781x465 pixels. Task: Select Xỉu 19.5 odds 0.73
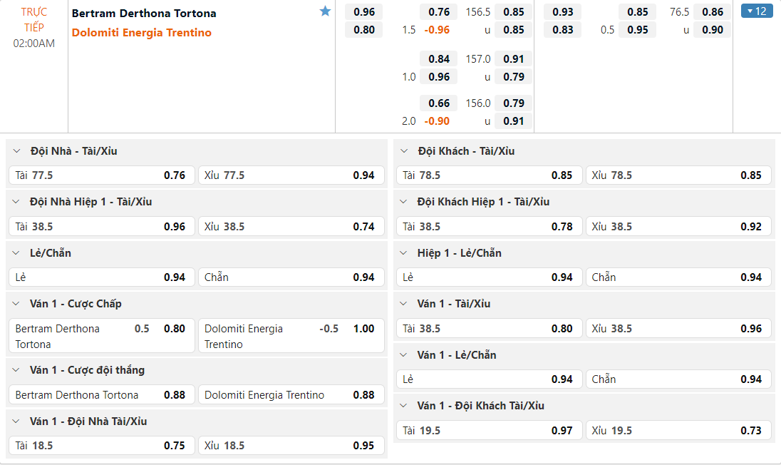(678, 431)
